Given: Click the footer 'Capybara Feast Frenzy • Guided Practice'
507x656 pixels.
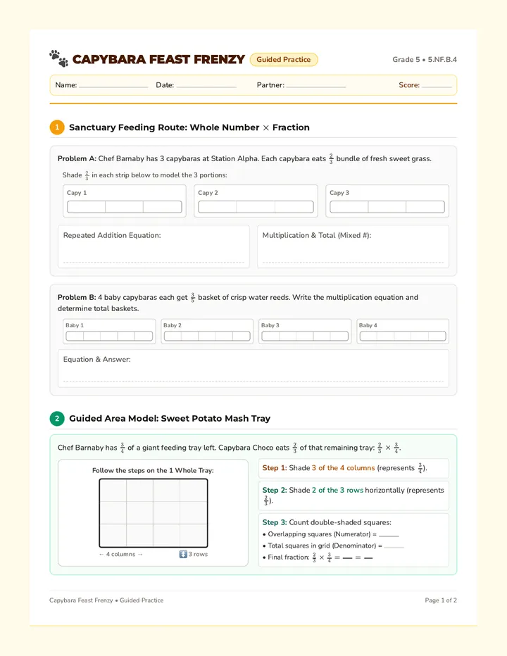Looking at the screenshot, I should (x=106, y=600).
